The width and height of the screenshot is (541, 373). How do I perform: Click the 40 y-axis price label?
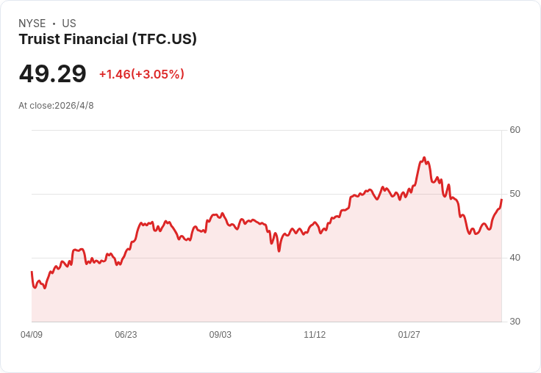(x=515, y=258)
